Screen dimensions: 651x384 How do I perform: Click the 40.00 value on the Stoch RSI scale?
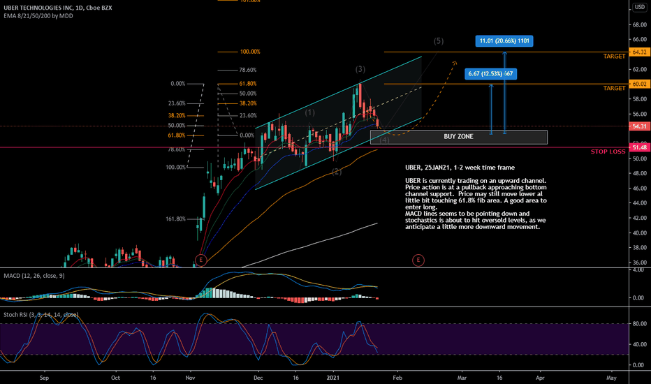click(x=640, y=344)
